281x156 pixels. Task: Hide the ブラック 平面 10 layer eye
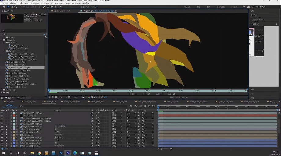pos(2,115)
